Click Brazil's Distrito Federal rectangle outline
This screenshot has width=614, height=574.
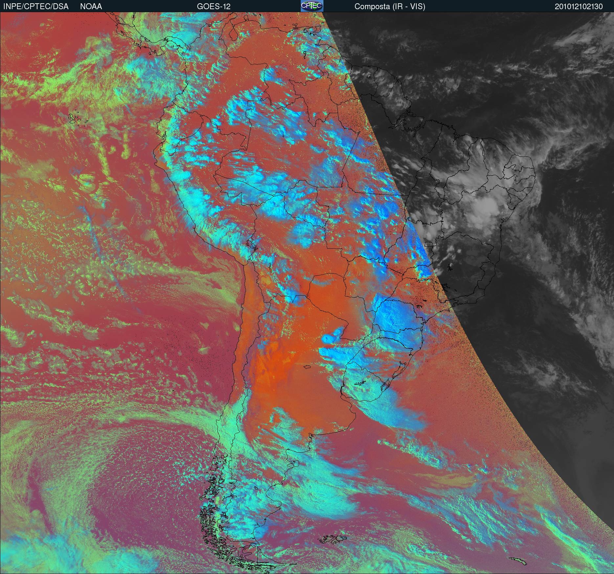point(429,244)
